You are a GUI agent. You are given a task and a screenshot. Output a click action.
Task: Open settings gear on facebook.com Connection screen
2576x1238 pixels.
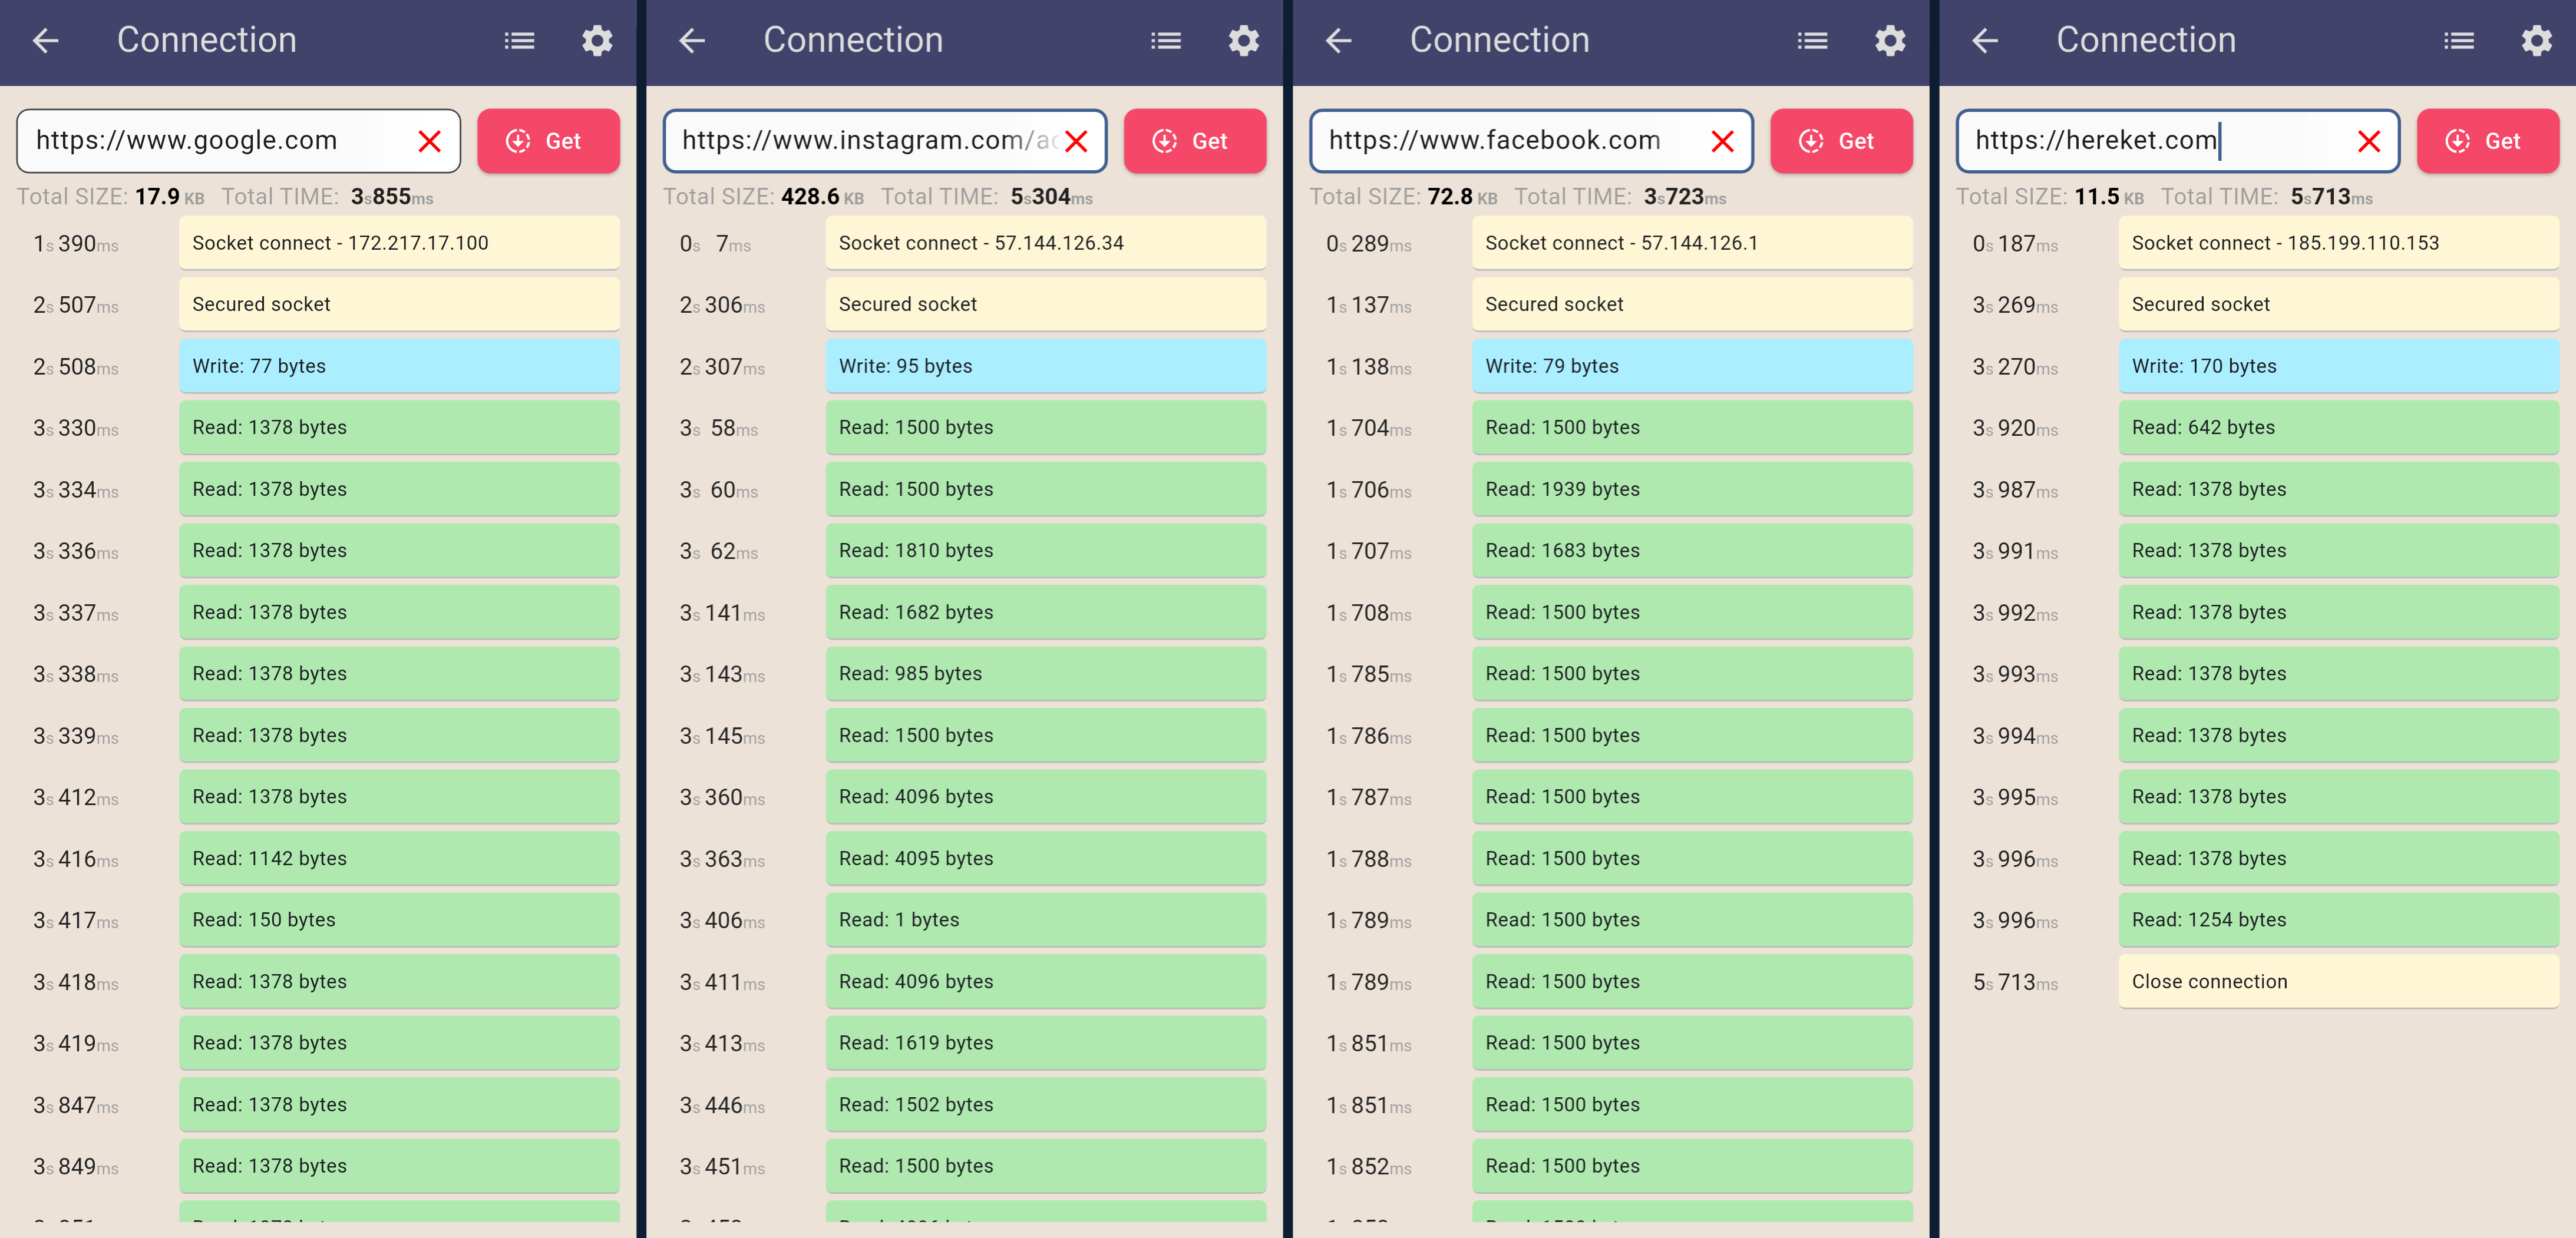coord(1890,41)
